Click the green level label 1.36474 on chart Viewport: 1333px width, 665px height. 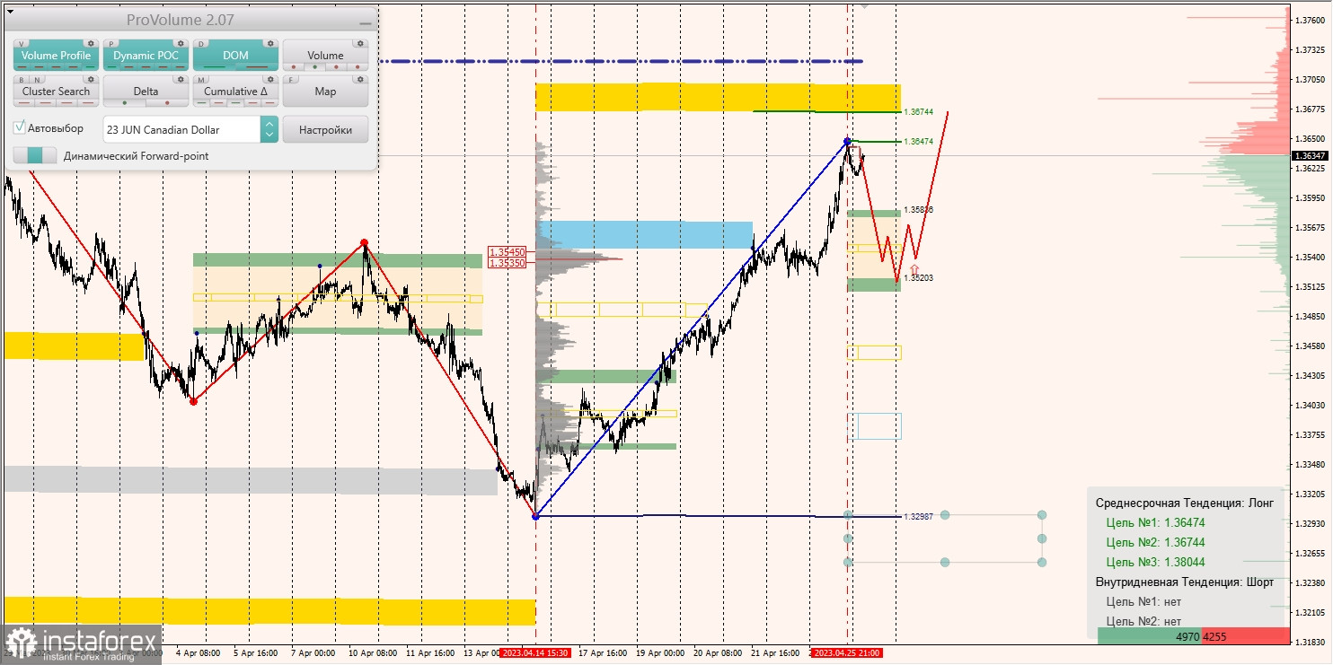[919, 142]
